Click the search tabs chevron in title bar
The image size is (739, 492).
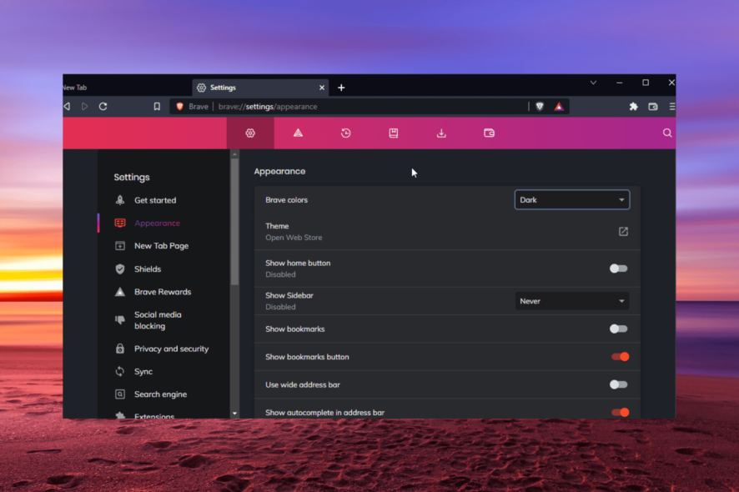(593, 83)
